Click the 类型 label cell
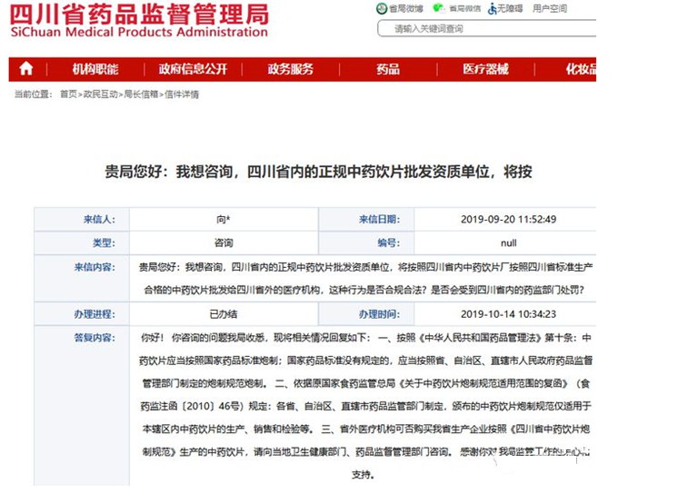The image size is (688, 494). click(x=82, y=242)
